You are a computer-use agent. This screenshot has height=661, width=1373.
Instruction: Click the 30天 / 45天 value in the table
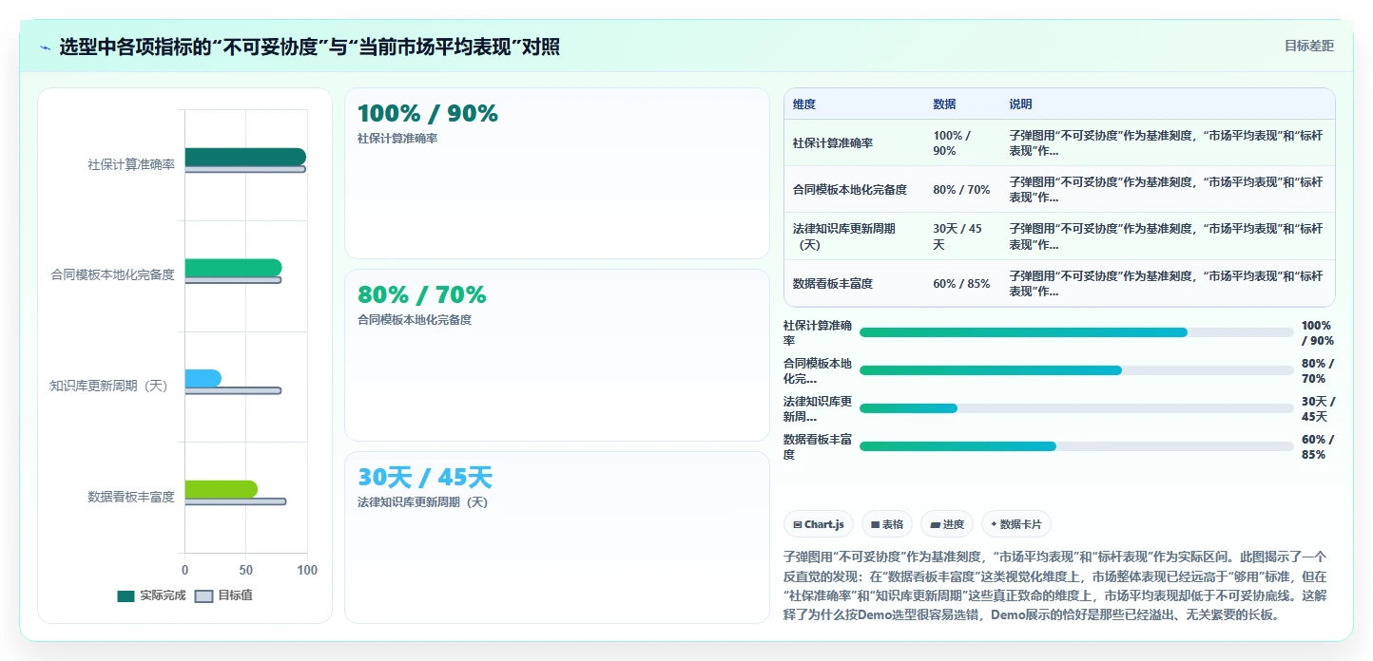[x=957, y=236]
